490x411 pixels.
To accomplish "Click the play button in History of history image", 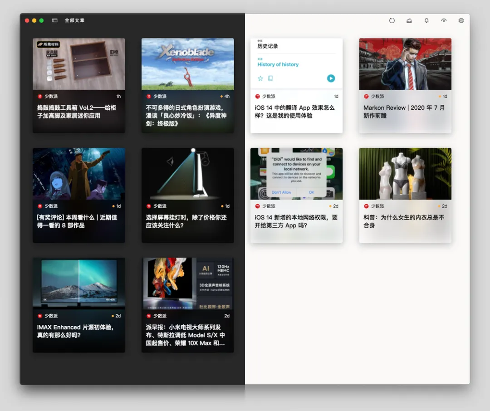I will (x=331, y=78).
